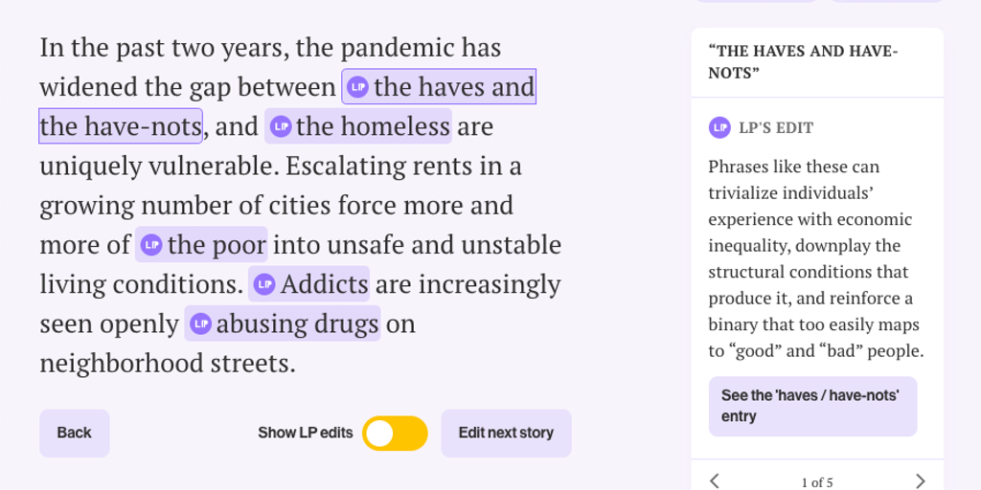This screenshot has height=490, width=981.
Task: Select the highlighted phrase "the haves and"
Action: click(x=453, y=87)
